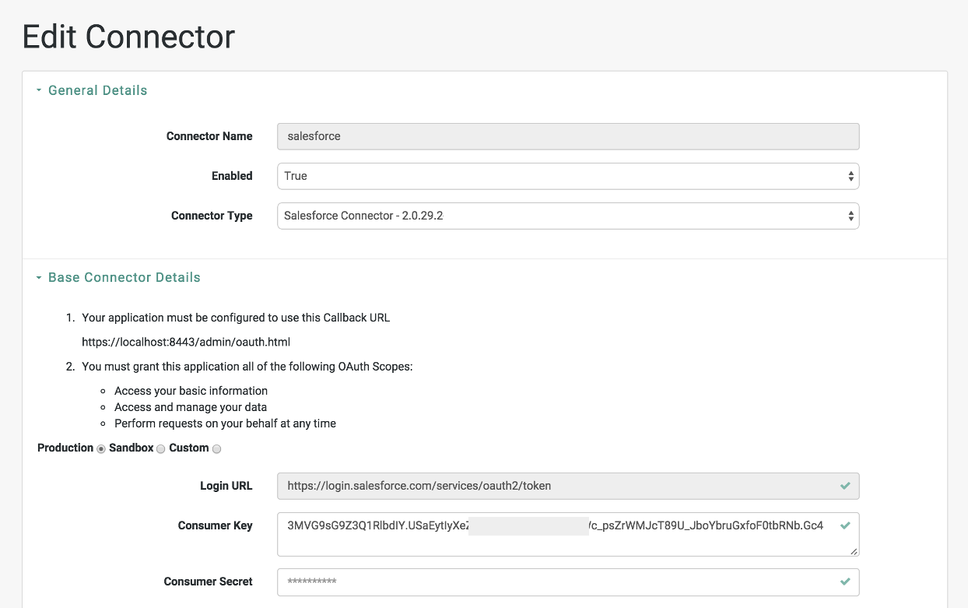Select the Production radio button

pos(101,449)
